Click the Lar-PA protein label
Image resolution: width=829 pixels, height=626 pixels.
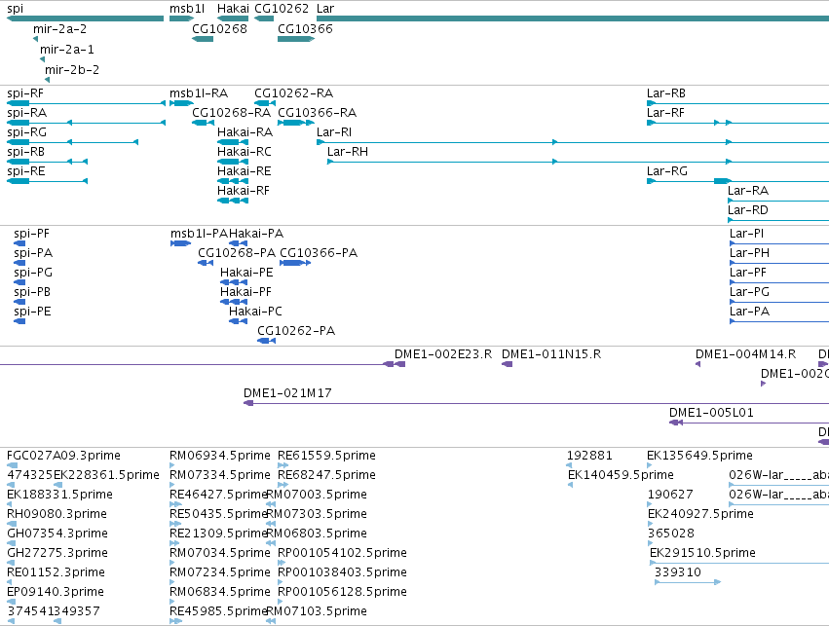point(750,312)
